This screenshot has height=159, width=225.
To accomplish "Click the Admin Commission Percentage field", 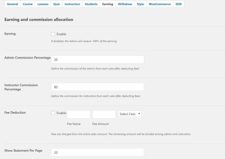I will click(98, 60).
